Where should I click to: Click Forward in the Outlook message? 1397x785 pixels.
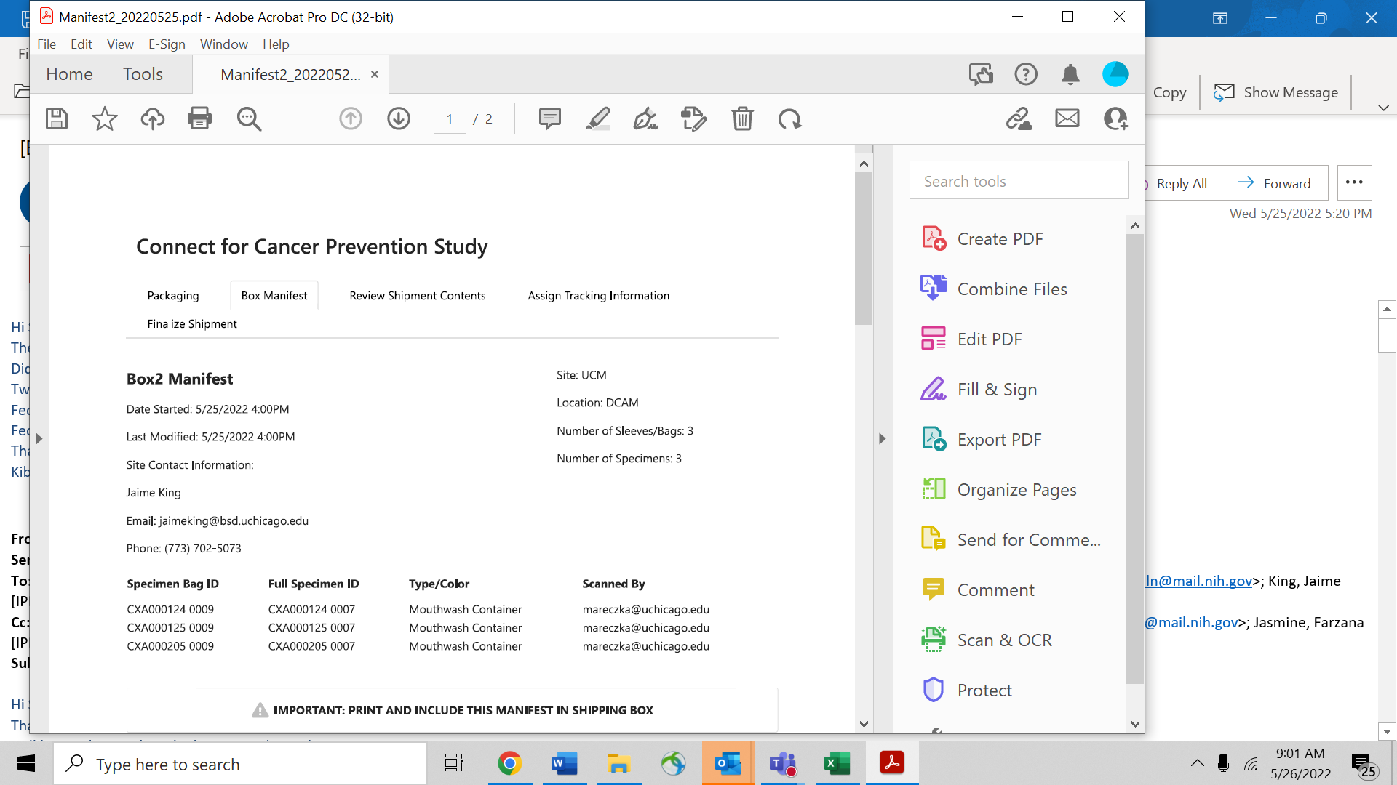pyautogui.click(x=1275, y=183)
